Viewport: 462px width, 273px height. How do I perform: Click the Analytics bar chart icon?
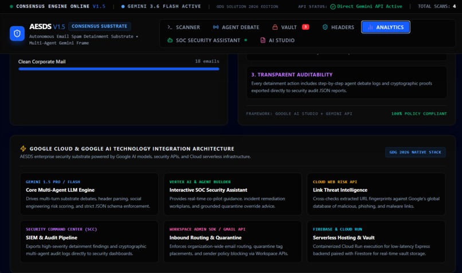[370, 27]
